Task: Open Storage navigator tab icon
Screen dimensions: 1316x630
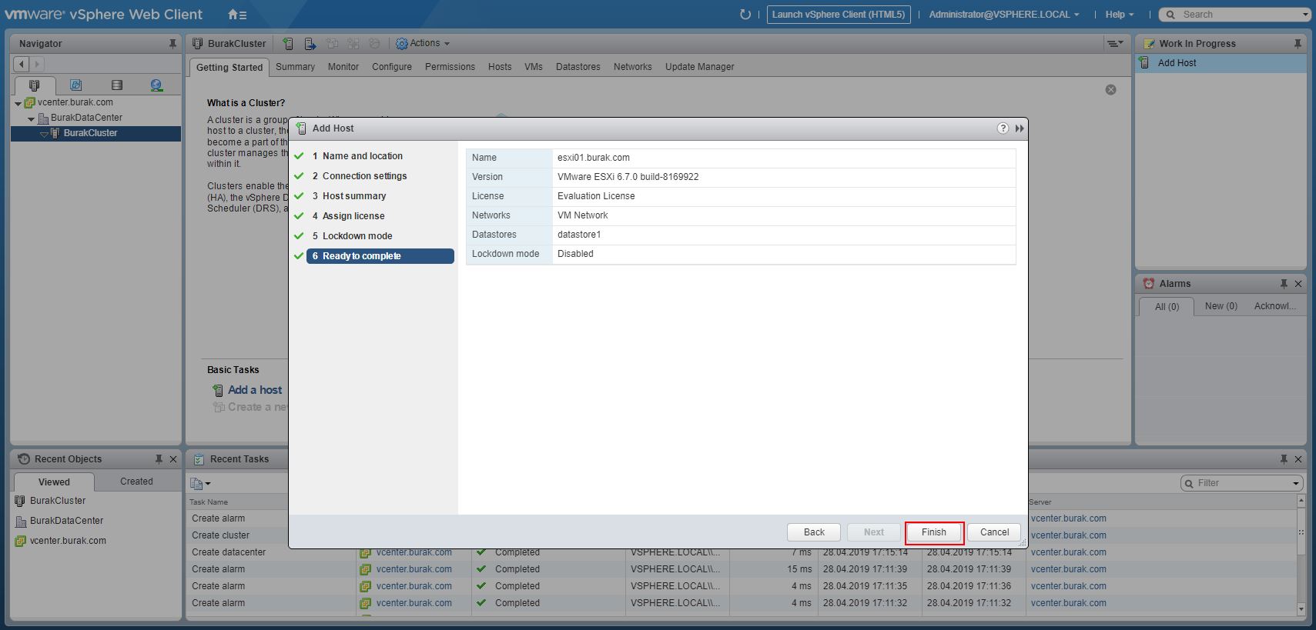Action: pos(117,85)
